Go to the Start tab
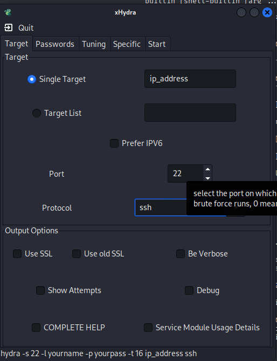The image size is (277, 361). (x=157, y=44)
